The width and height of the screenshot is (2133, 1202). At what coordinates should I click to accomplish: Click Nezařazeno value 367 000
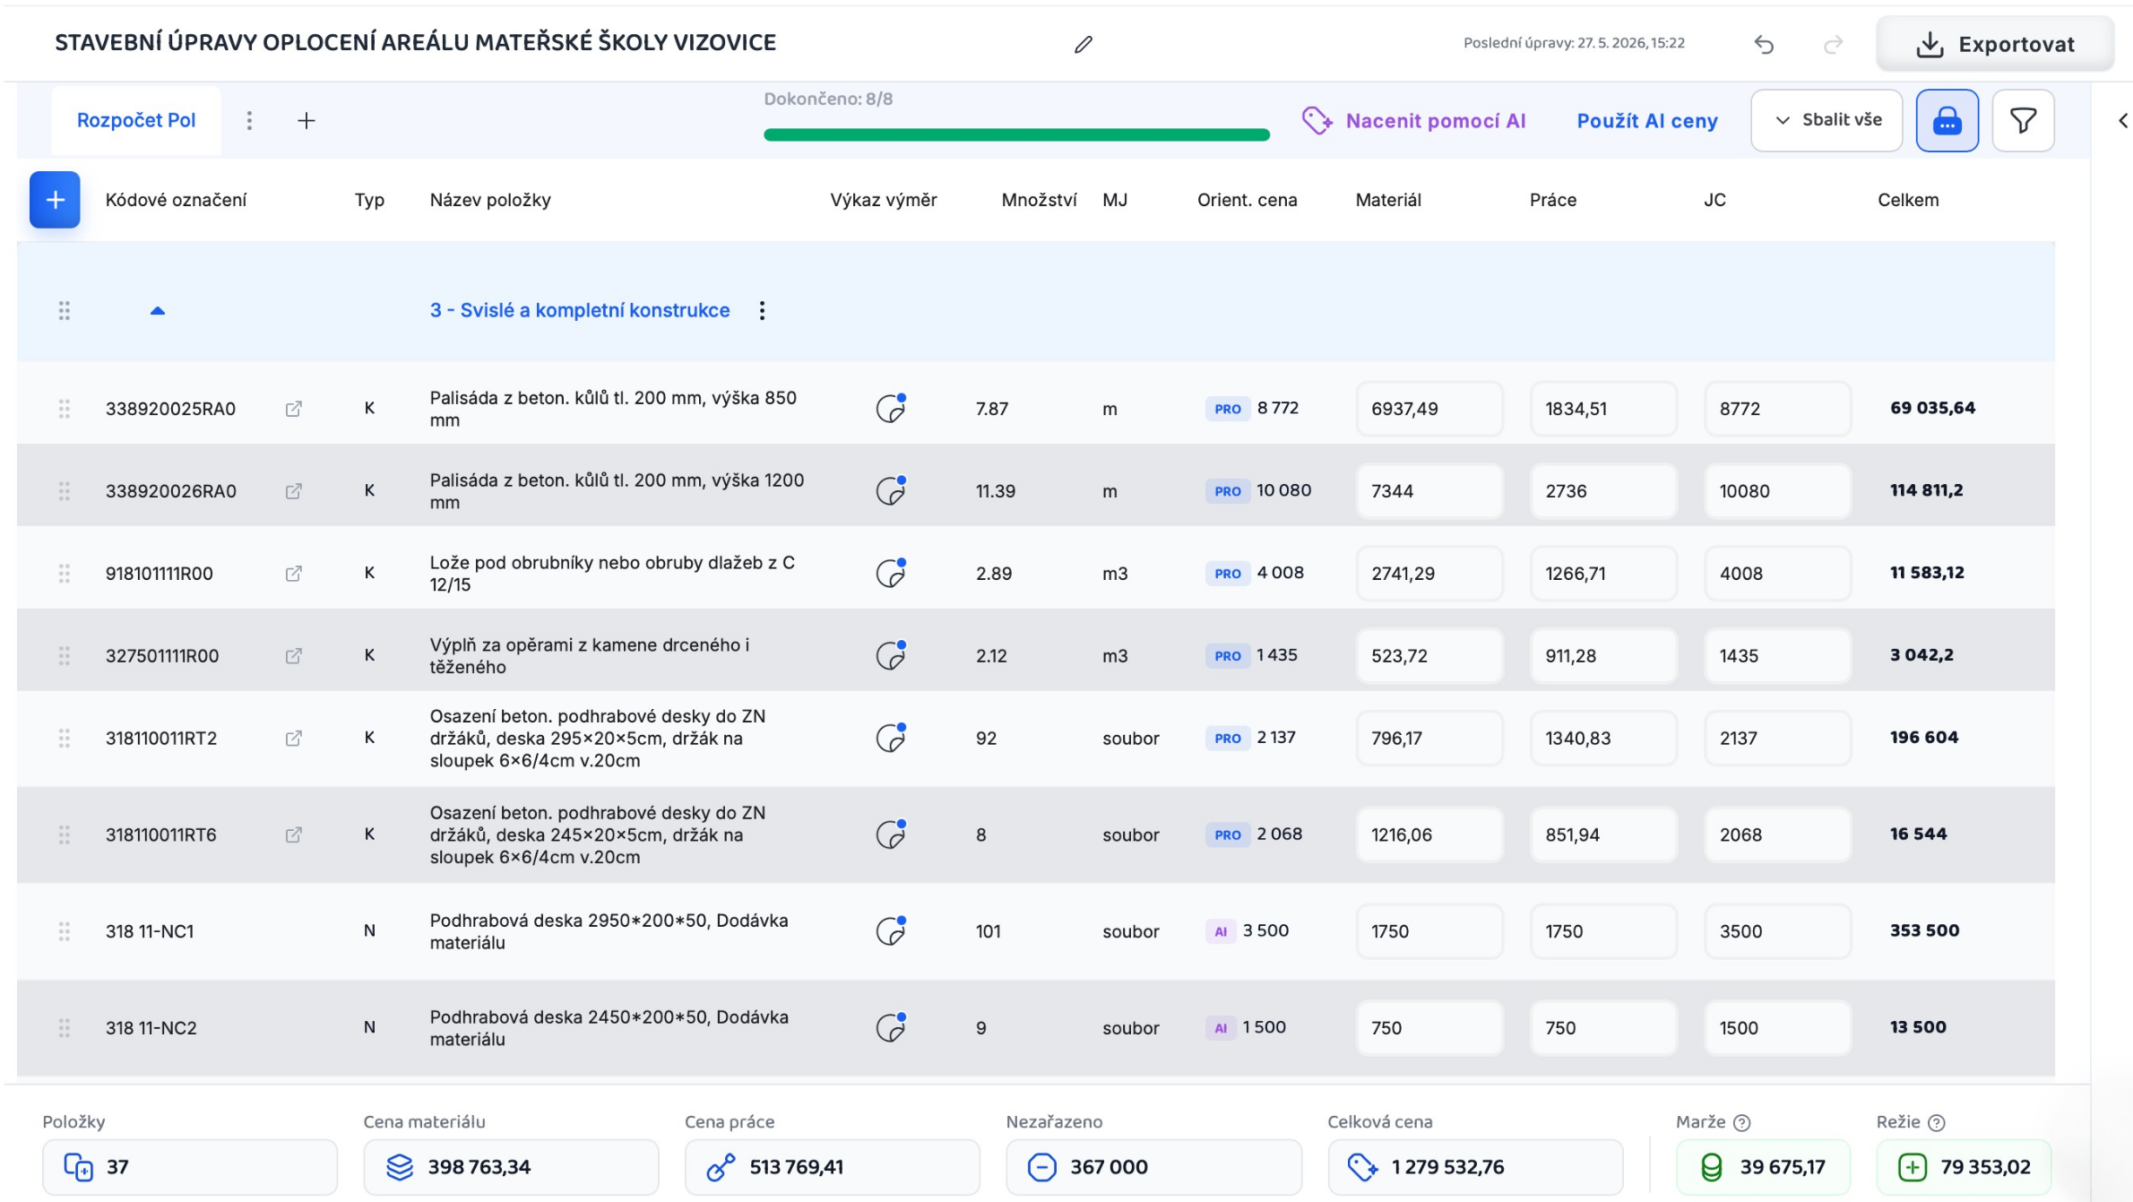pyautogui.click(x=1153, y=1167)
